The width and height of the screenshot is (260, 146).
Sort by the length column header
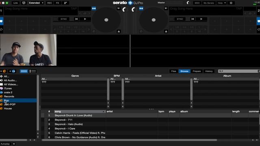click(x=239, y=112)
